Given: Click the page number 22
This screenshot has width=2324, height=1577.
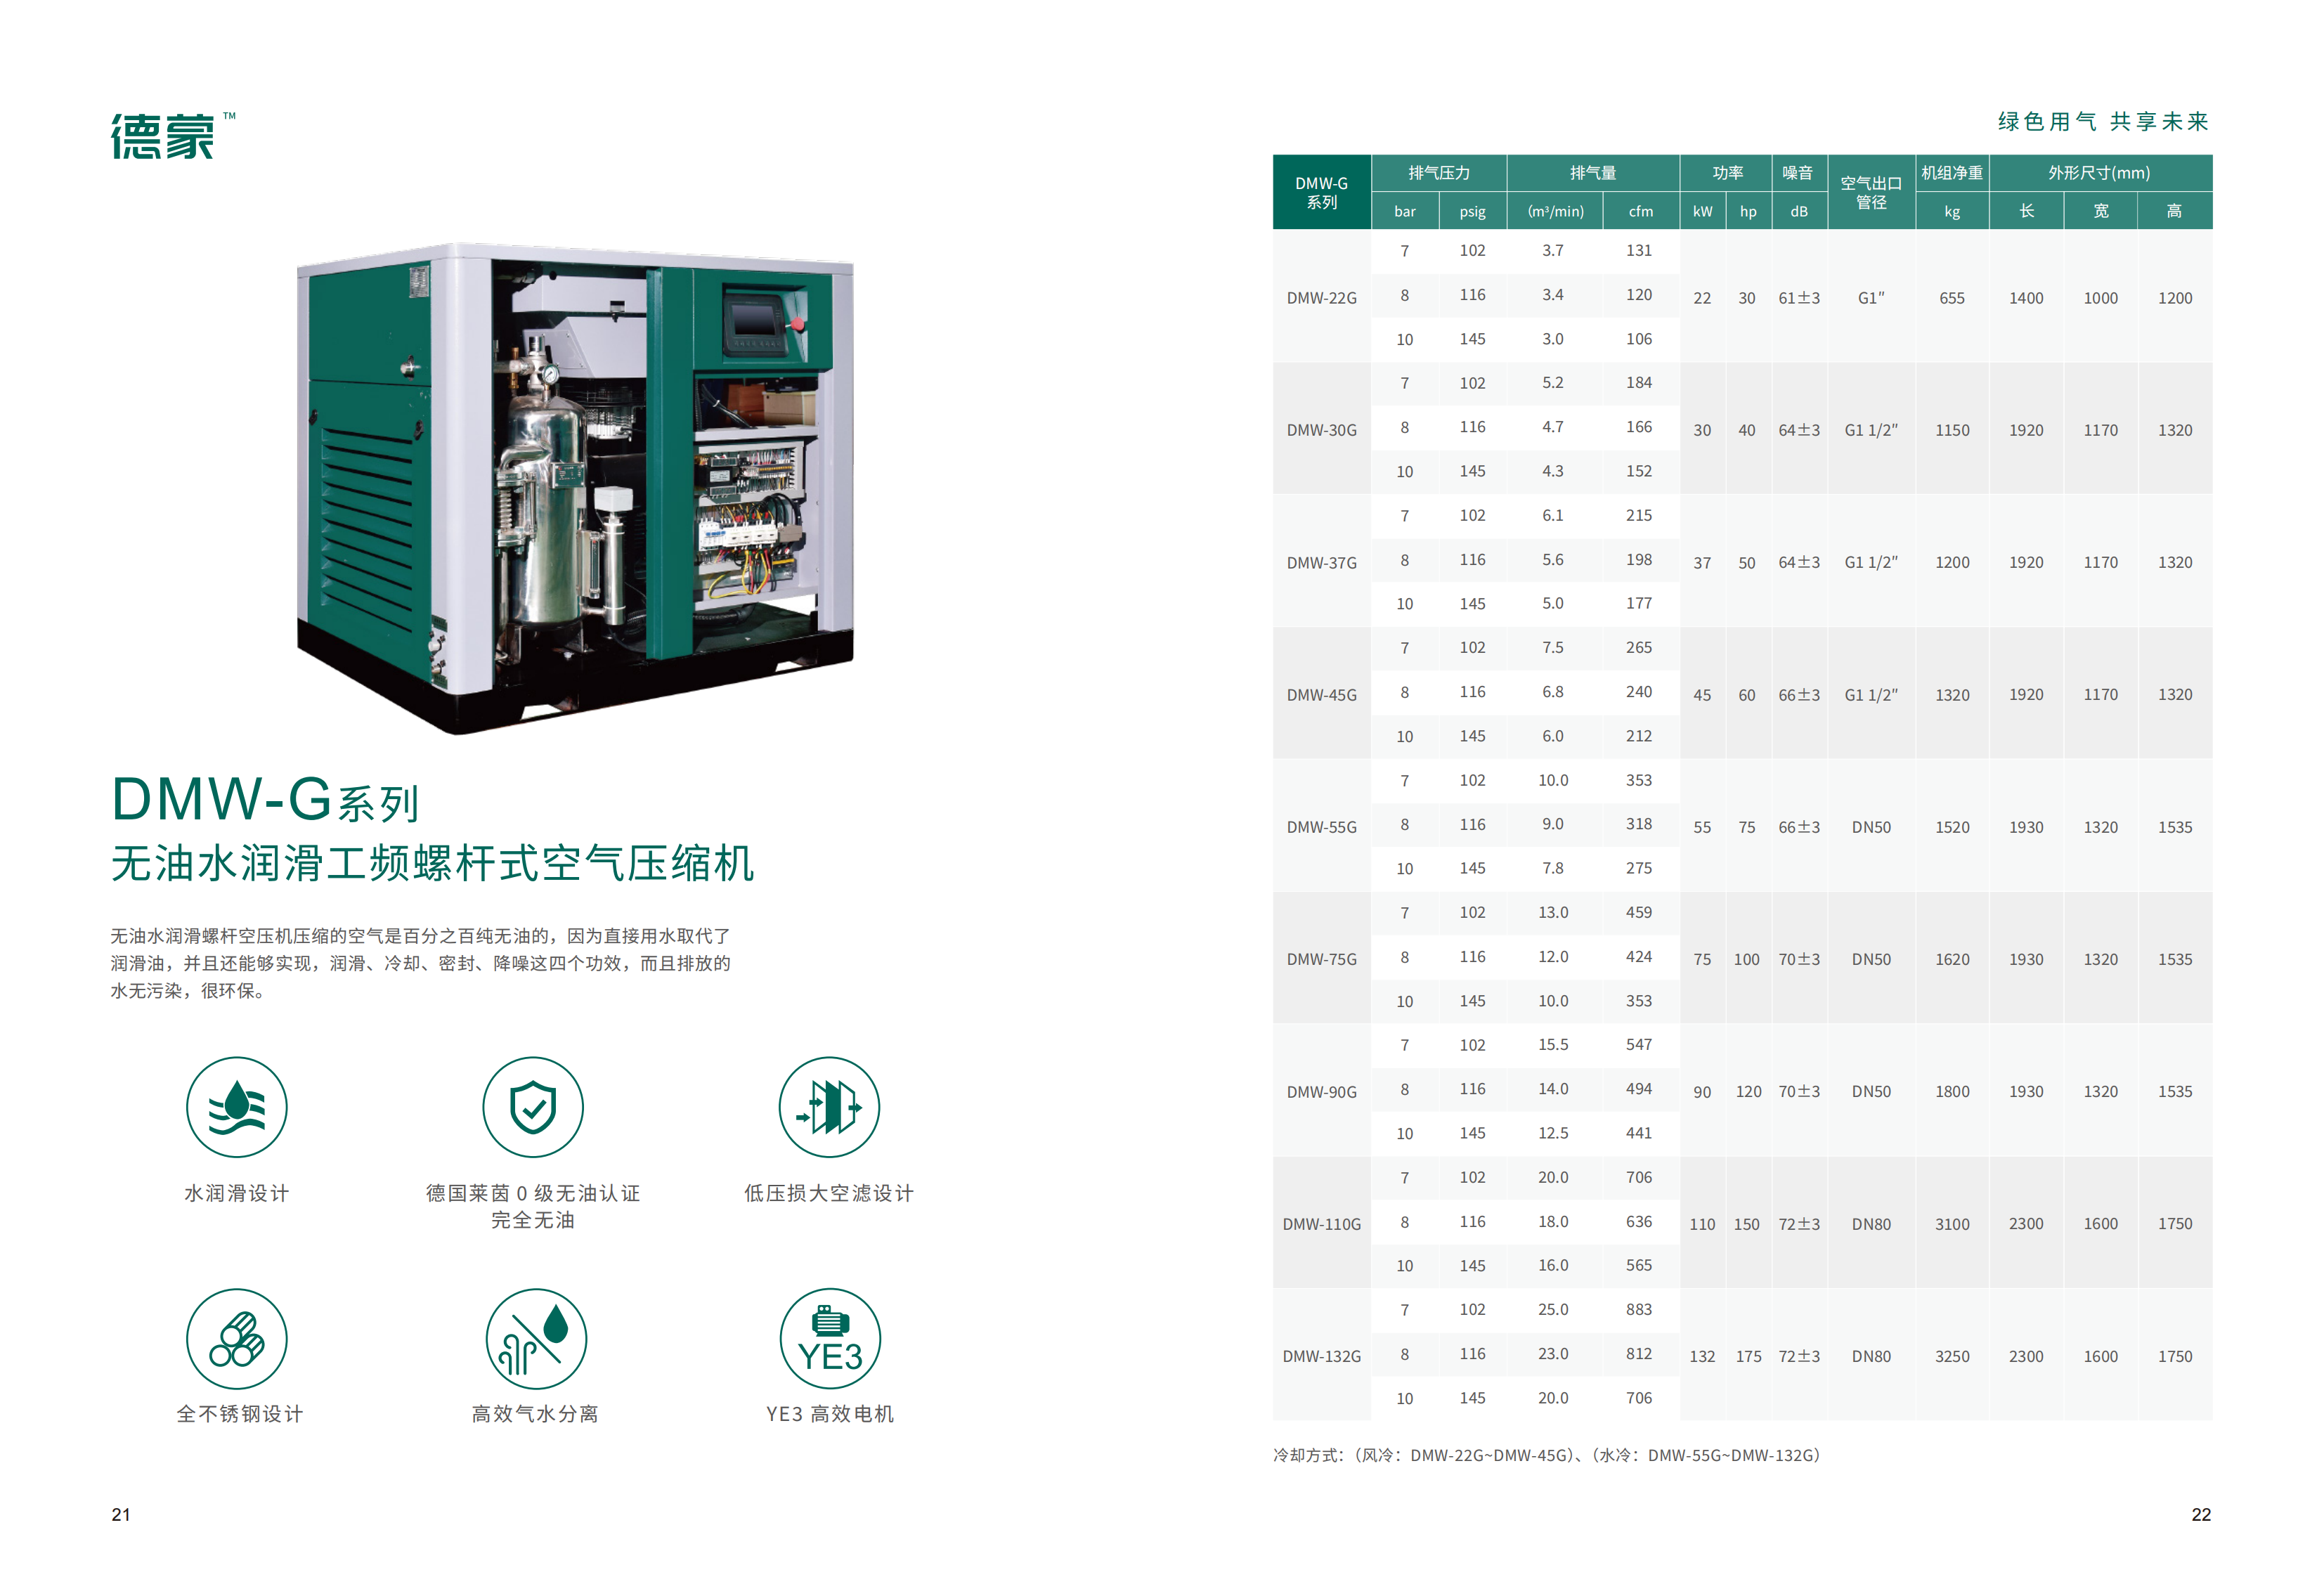Looking at the screenshot, I should point(2200,1514).
